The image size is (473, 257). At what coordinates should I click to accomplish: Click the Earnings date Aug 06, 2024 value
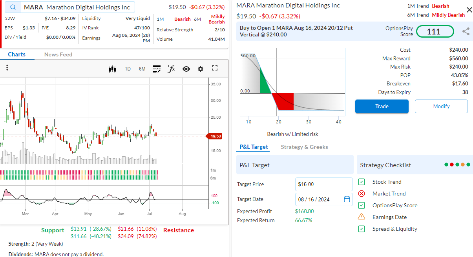tap(131, 38)
